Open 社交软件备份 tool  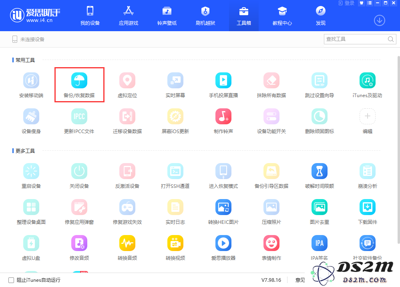pos(367,248)
